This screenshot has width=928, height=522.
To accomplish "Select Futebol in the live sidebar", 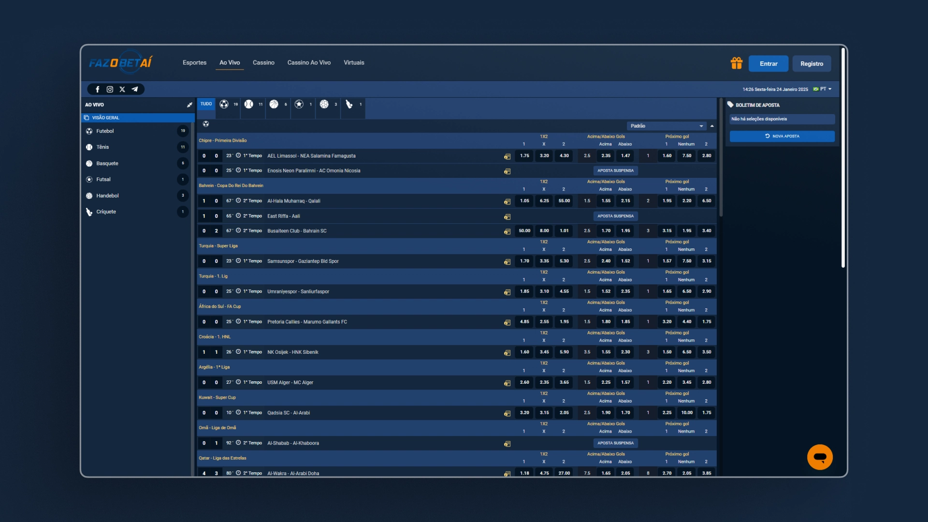I will tap(137, 131).
